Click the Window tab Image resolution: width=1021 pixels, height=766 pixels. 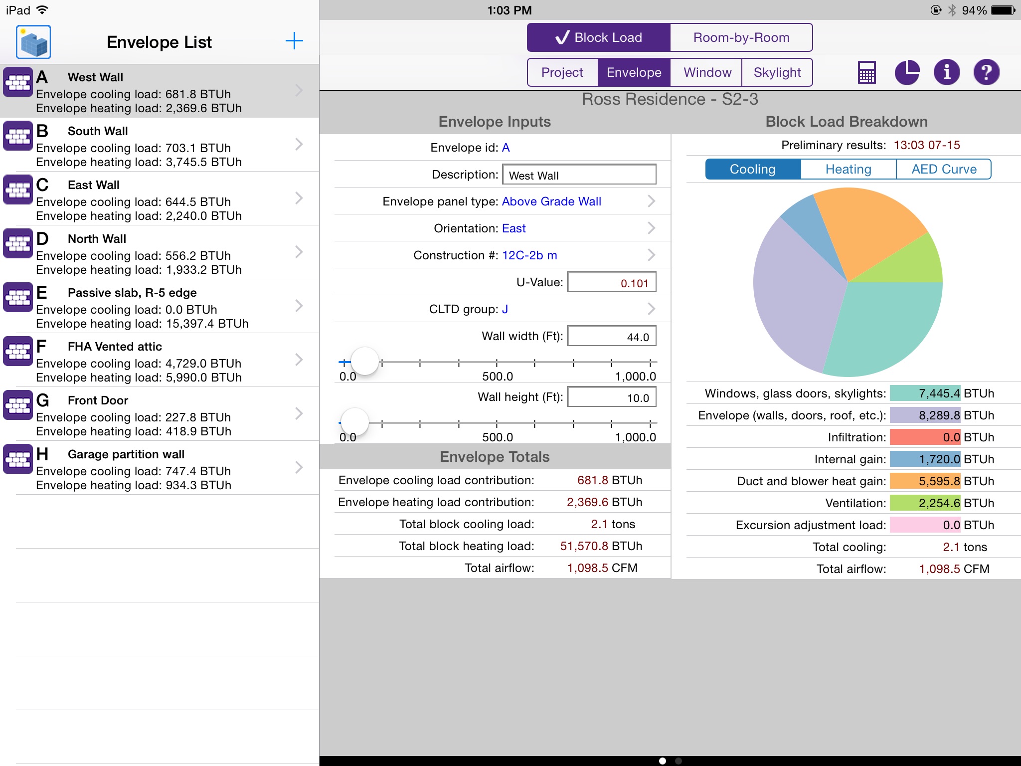pyautogui.click(x=706, y=72)
